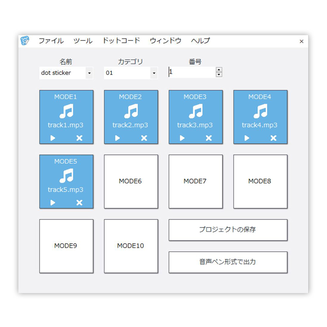
Task: Click the music note icon in MODE4
Action: [x=260, y=111]
